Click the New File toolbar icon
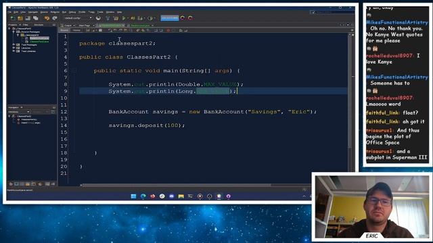The width and height of the screenshot is (433, 243). (13, 18)
